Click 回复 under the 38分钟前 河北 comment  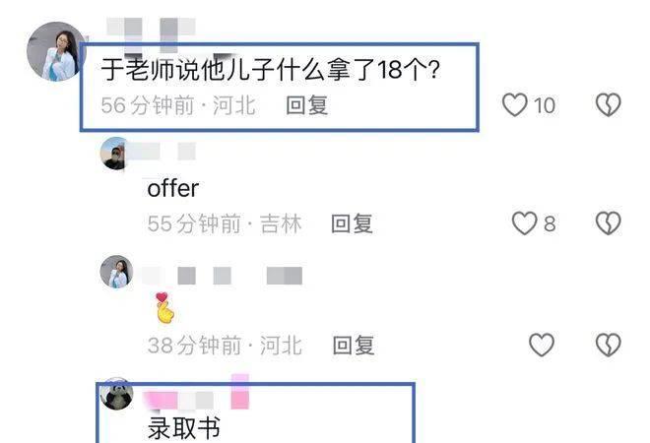click(354, 346)
